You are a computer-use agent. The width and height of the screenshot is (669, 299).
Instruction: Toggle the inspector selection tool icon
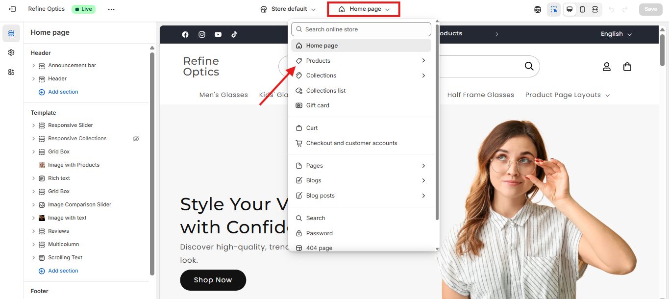(554, 9)
